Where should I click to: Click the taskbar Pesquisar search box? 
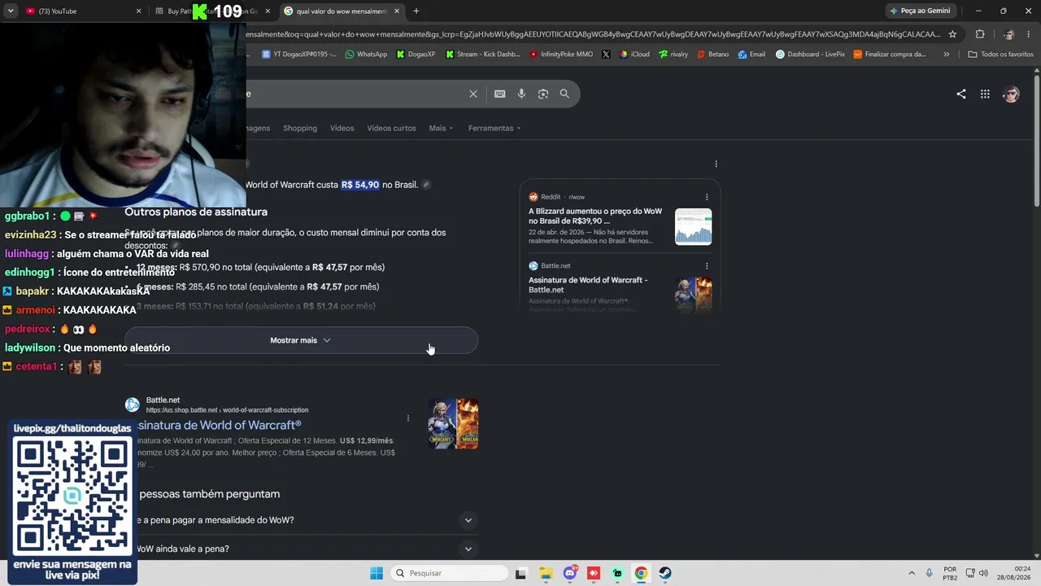tap(448, 573)
